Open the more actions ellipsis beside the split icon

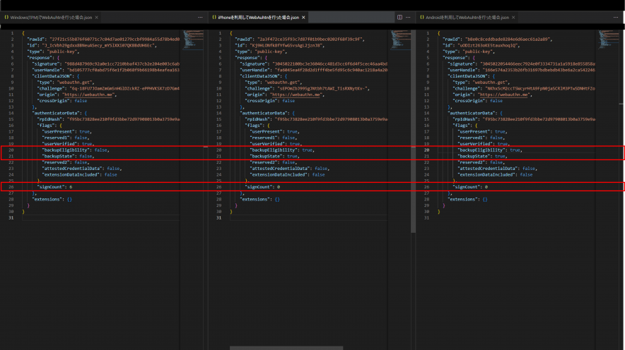click(x=409, y=16)
